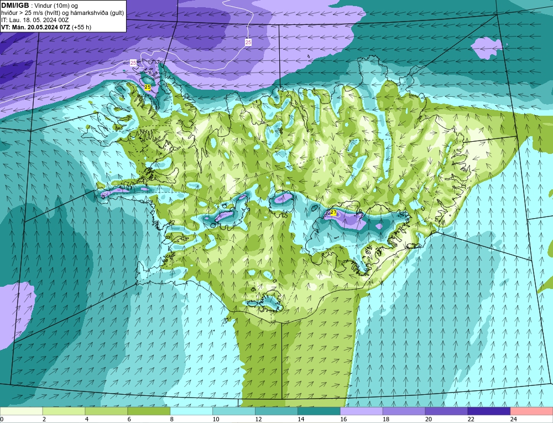Click the scale number 24
553x423 pixels.
514,419
